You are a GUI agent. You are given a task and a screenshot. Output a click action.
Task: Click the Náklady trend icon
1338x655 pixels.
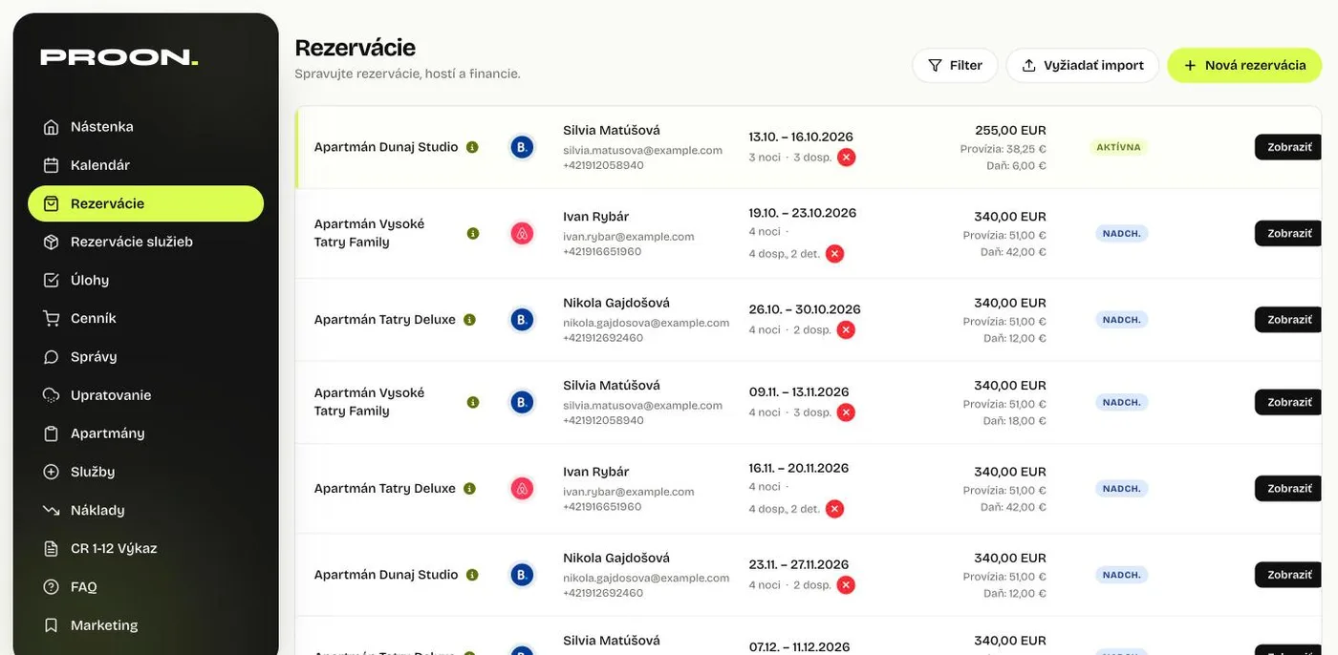52,510
